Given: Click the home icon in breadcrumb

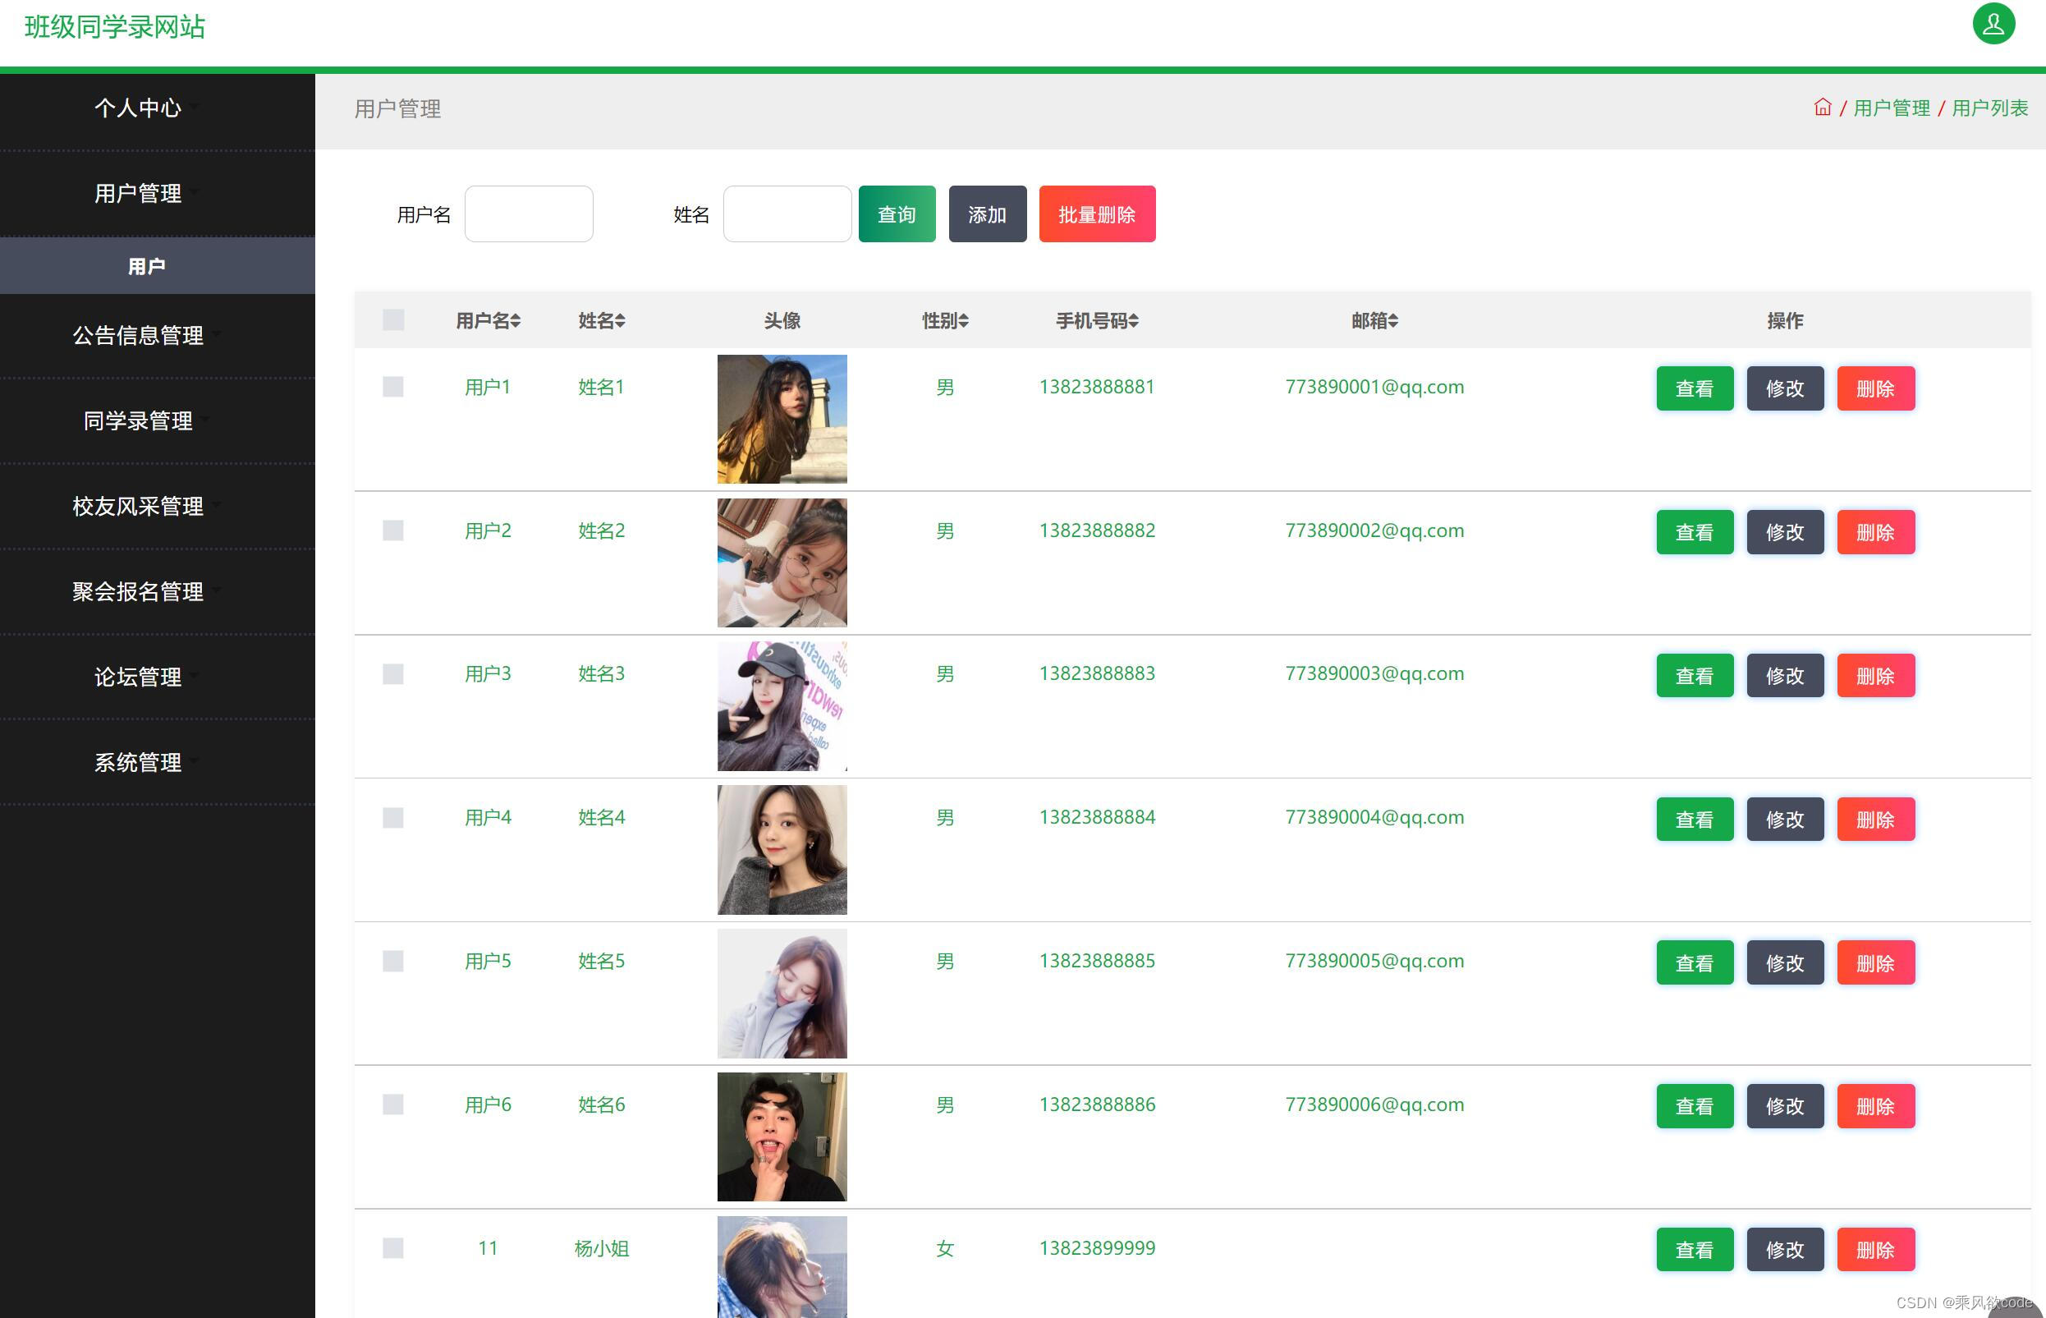Looking at the screenshot, I should point(1822,108).
